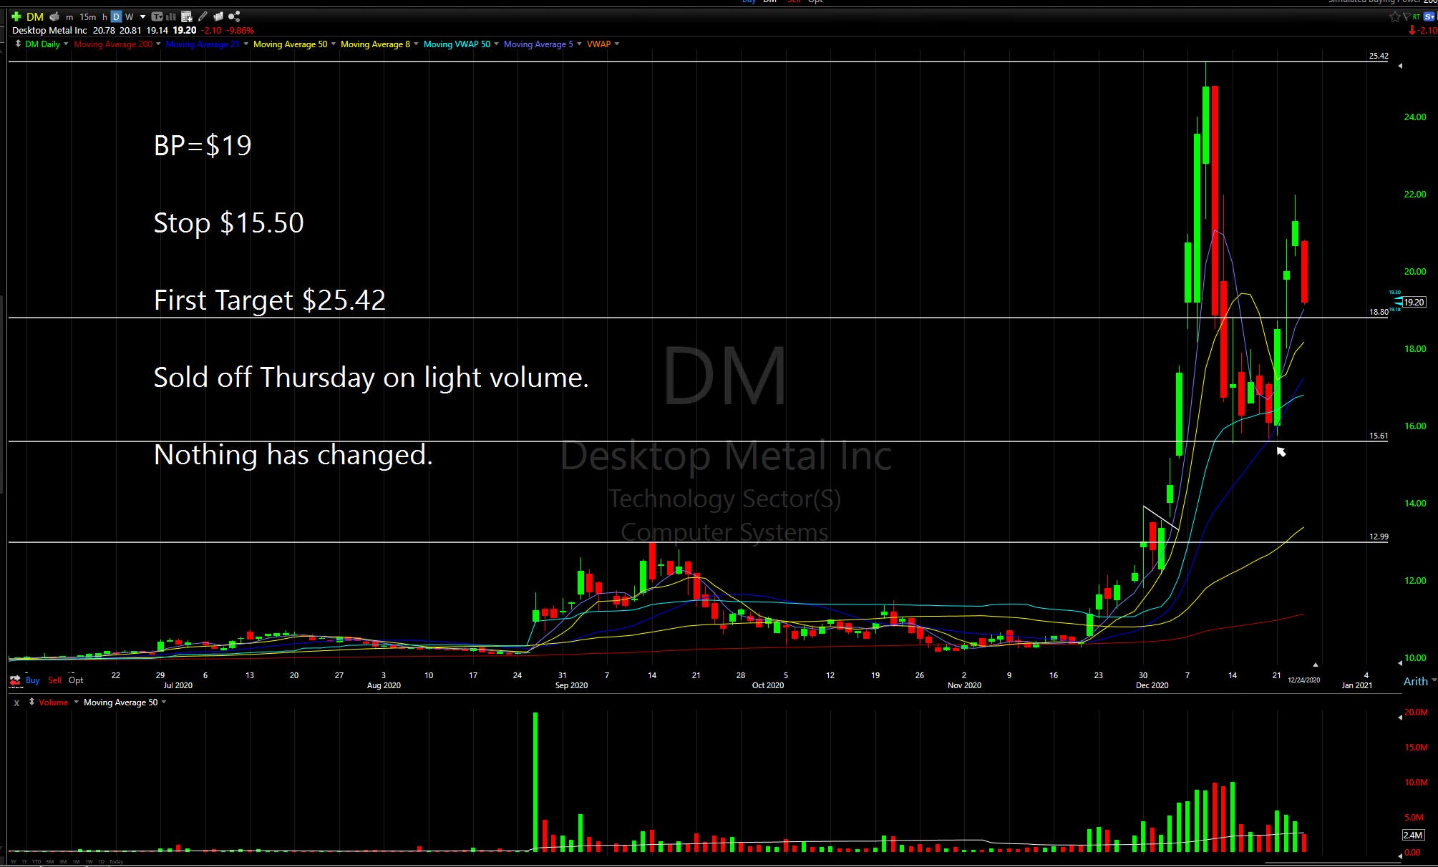The width and height of the screenshot is (1438, 867).
Task: Click the piggy bank icon next to DM
Action: coord(54,16)
